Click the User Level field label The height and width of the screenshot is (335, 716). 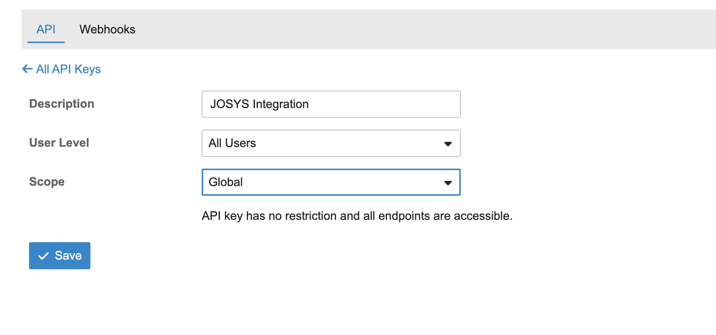tap(59, 143)
